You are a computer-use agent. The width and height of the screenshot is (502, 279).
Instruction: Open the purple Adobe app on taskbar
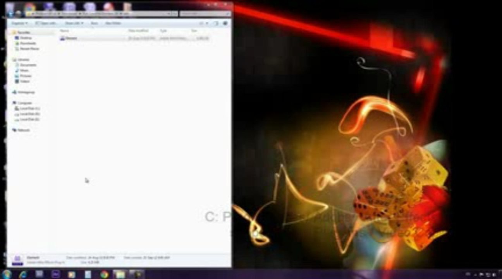click(x=55, y=274)
